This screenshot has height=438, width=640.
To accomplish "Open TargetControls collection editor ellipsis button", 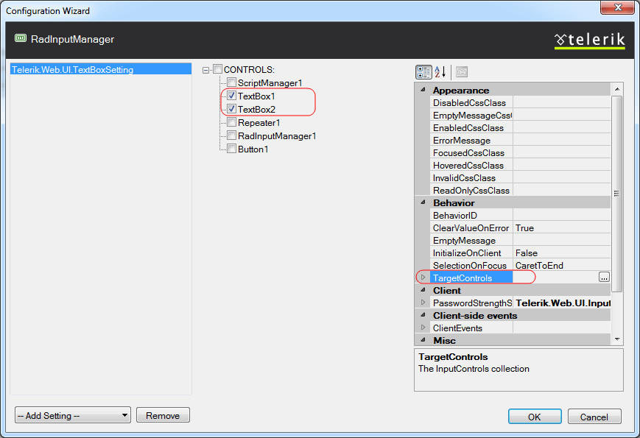I will point(604,278).
